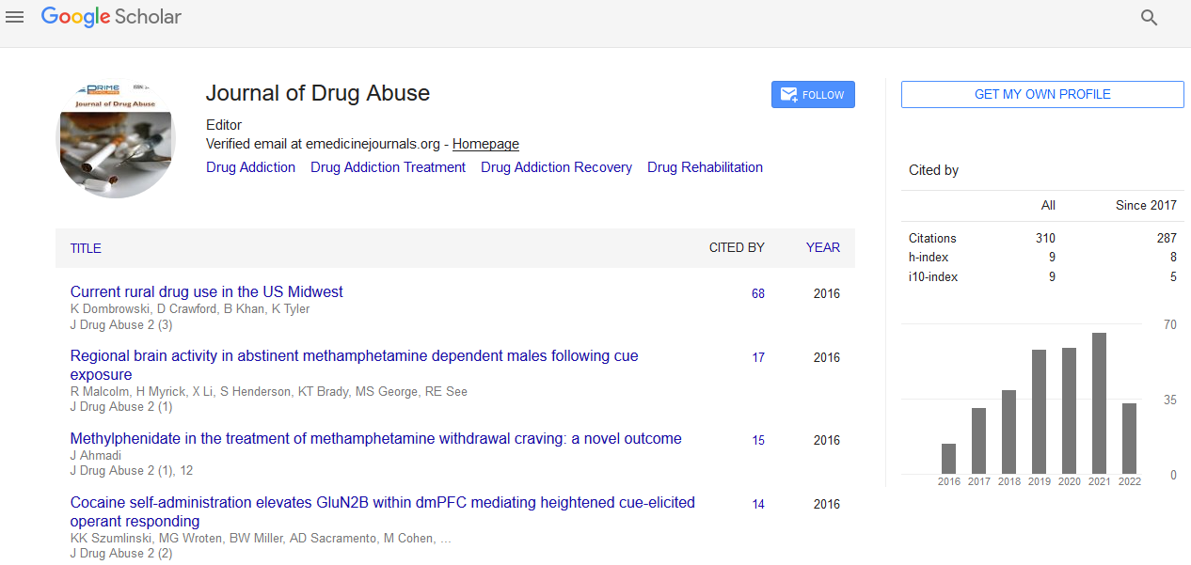1191x565 pixels.
Task: Open Drug Addiction Recovery topic
Action: [x=556, y=167]
